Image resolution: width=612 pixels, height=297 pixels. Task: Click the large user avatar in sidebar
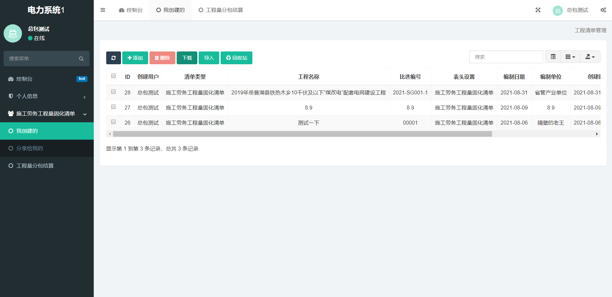13,33
